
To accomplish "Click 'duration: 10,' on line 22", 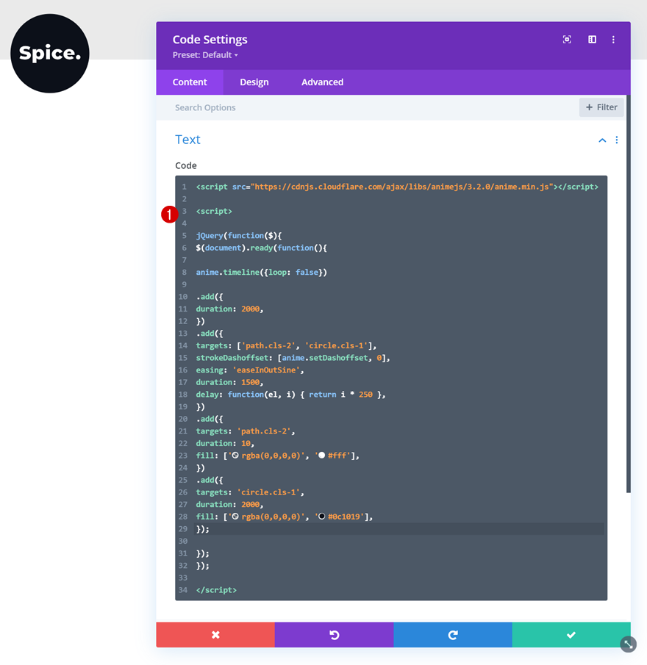I will (x=225, y=443).
